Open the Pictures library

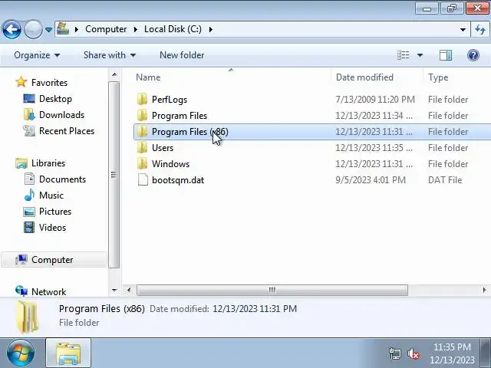[x=55, y=212]
